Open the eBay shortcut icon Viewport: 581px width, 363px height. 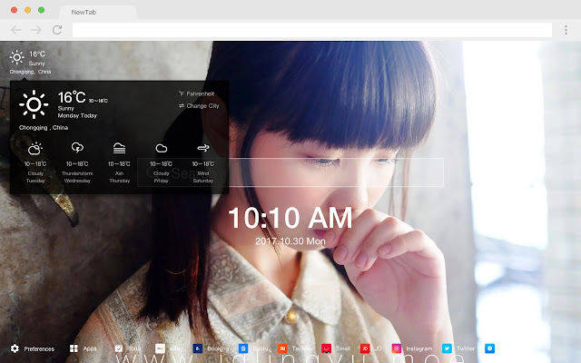click(x=160, y=348)
